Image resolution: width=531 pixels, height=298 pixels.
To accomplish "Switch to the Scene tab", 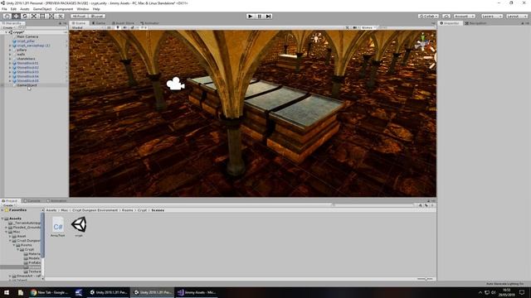I will [x=79, y=23].
